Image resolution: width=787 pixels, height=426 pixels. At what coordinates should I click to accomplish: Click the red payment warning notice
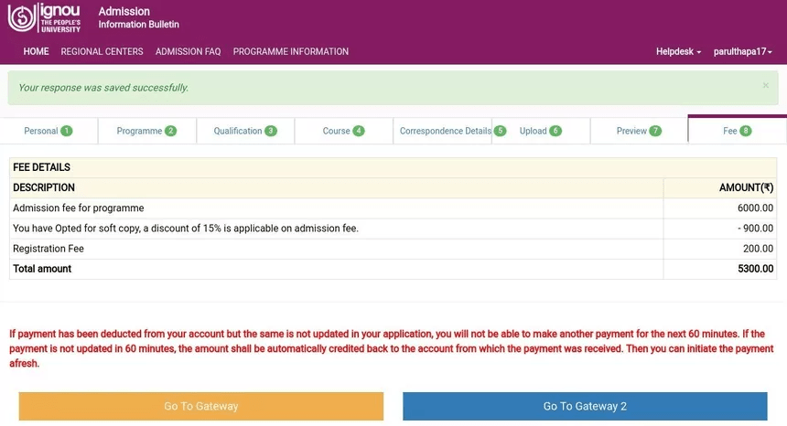[x=392, y=348]
